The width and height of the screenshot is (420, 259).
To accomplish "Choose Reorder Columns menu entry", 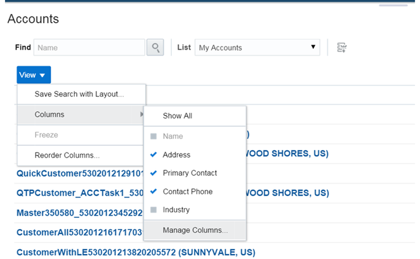I will 67,156.
